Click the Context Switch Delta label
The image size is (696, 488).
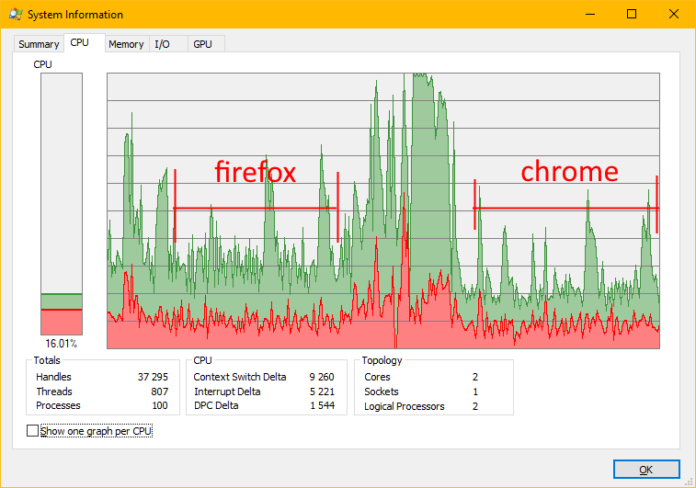point(240,377)
